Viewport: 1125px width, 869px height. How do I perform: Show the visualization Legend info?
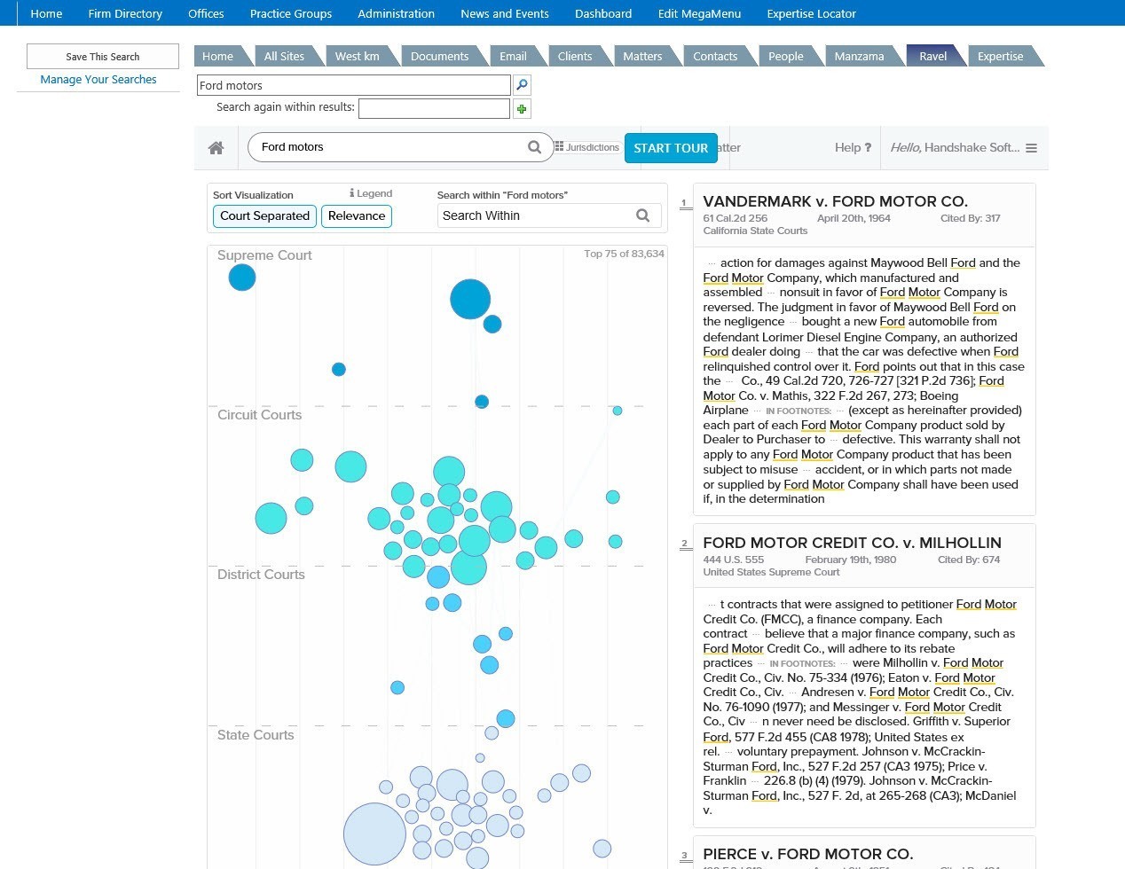coord(371,193)
